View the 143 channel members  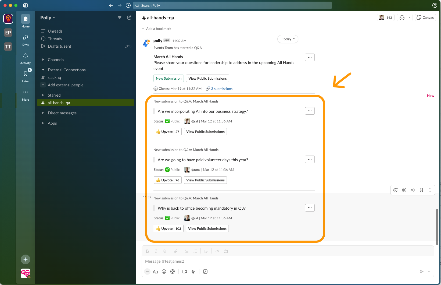(386, 17)
